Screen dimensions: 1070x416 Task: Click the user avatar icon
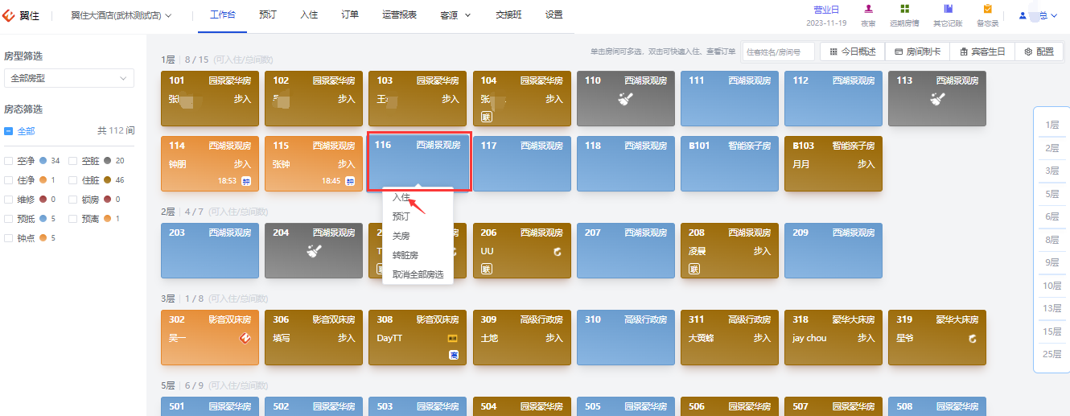pyautogui.click(x=1023, y=15)
